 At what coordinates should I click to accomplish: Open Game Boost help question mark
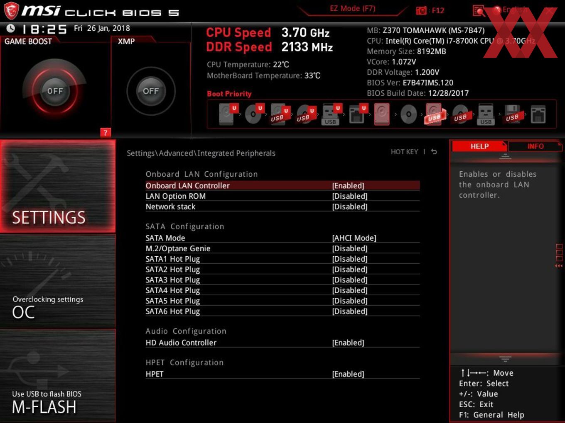point(106,132)
